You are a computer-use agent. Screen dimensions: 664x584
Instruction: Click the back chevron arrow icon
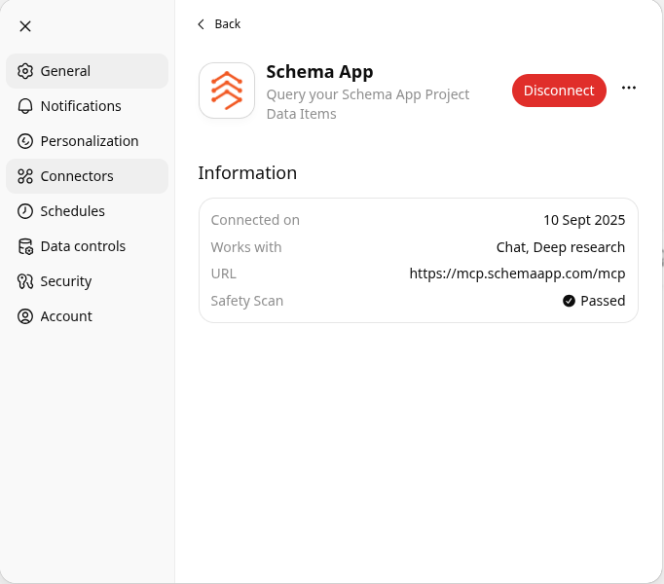coord(202,24)
